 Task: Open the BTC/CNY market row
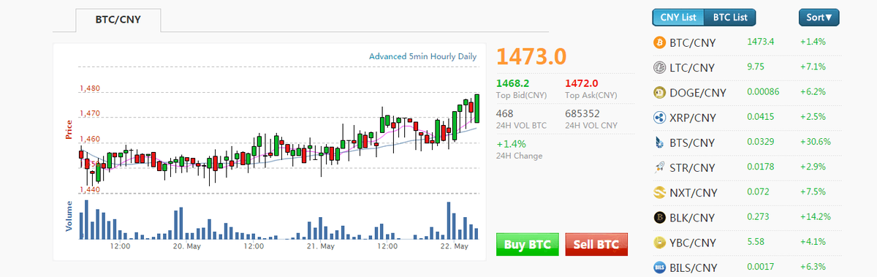point(746,42)
